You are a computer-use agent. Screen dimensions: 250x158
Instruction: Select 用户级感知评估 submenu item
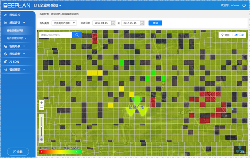15,38
